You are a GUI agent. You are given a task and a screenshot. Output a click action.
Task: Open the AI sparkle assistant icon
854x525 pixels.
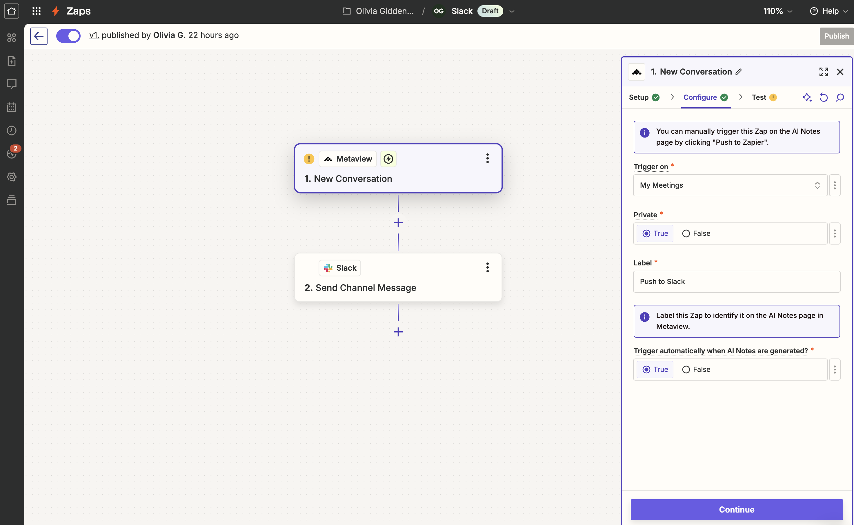coord(807,97)
